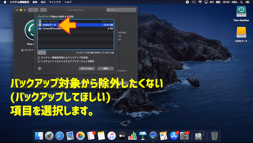
Task: Open Numbers app in the Dock
Action: pyautogui.click(x=132, y=136)
